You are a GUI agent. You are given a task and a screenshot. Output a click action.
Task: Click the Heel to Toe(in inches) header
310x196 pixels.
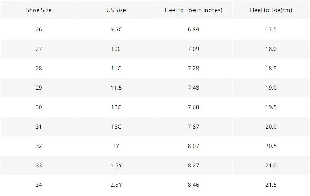194,10
